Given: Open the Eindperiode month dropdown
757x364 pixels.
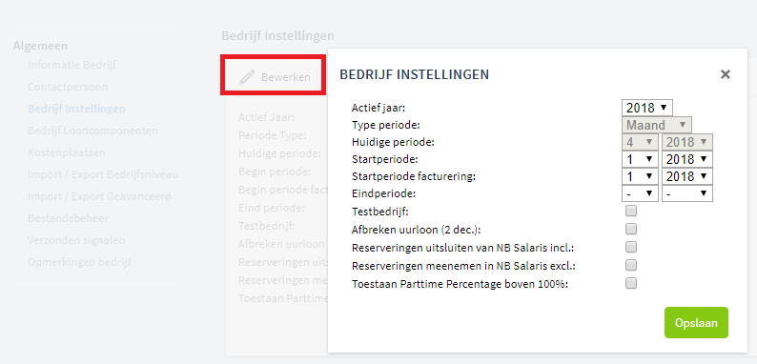Looking at the screenshot, I should (x=640, y=193).
